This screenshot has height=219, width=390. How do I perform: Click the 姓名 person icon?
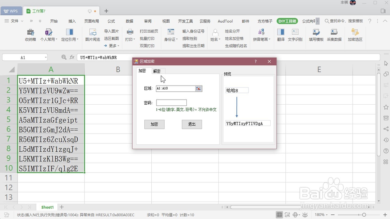pyautogui.click(x=215, y=32)
